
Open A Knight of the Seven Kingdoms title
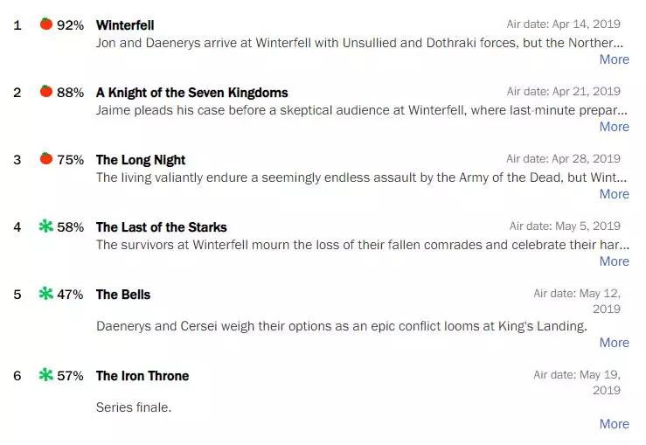pyautogui.click(x=192, y=93)
